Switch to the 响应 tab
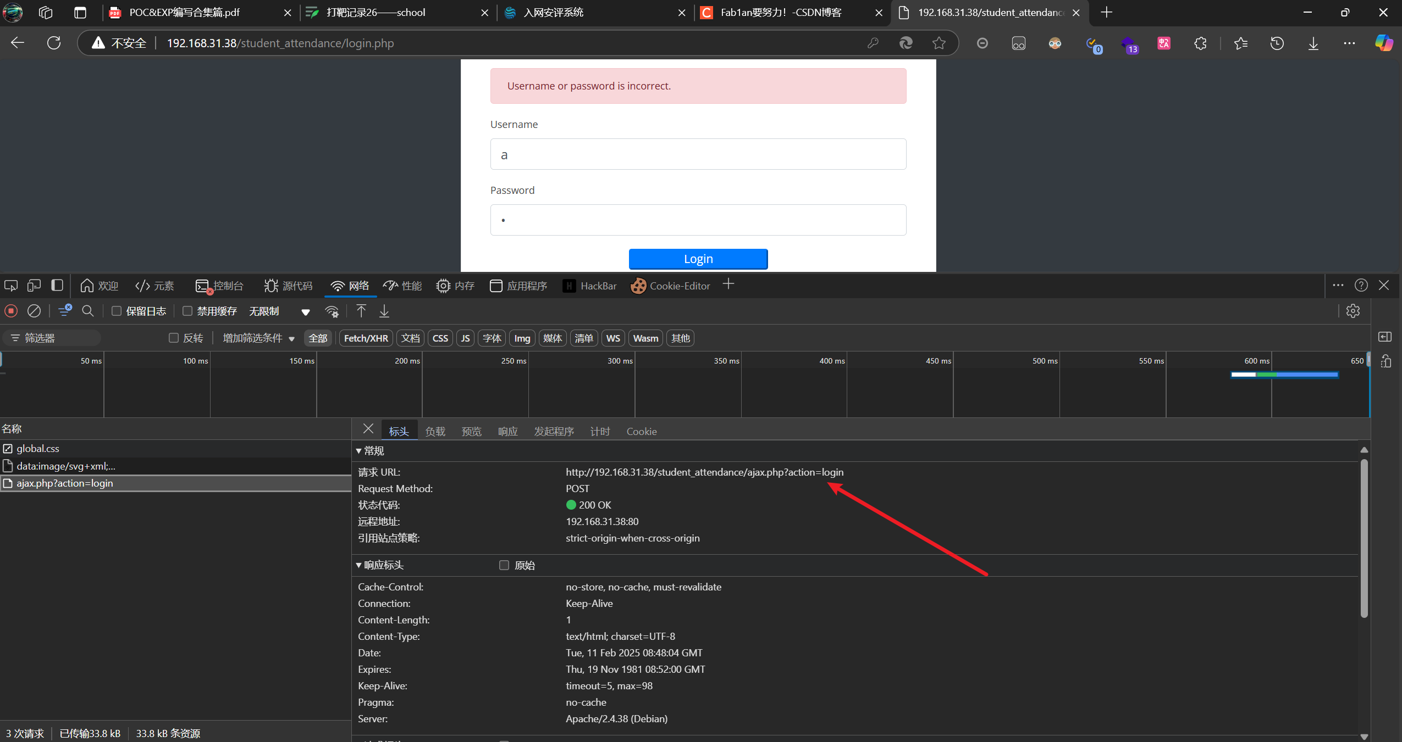 click(x=507, y=432)
